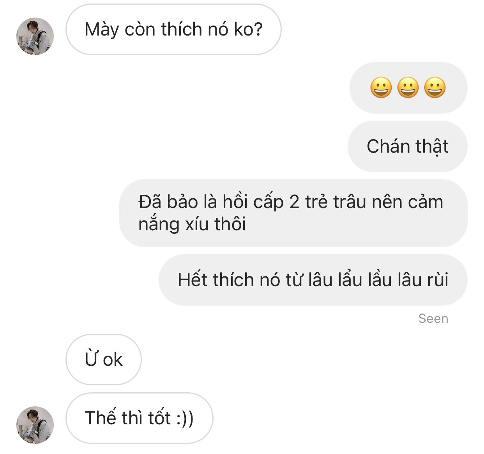The image size is (484, 454).
Task: Click the word "tốt" in the last message
Action: coord(159,418)
